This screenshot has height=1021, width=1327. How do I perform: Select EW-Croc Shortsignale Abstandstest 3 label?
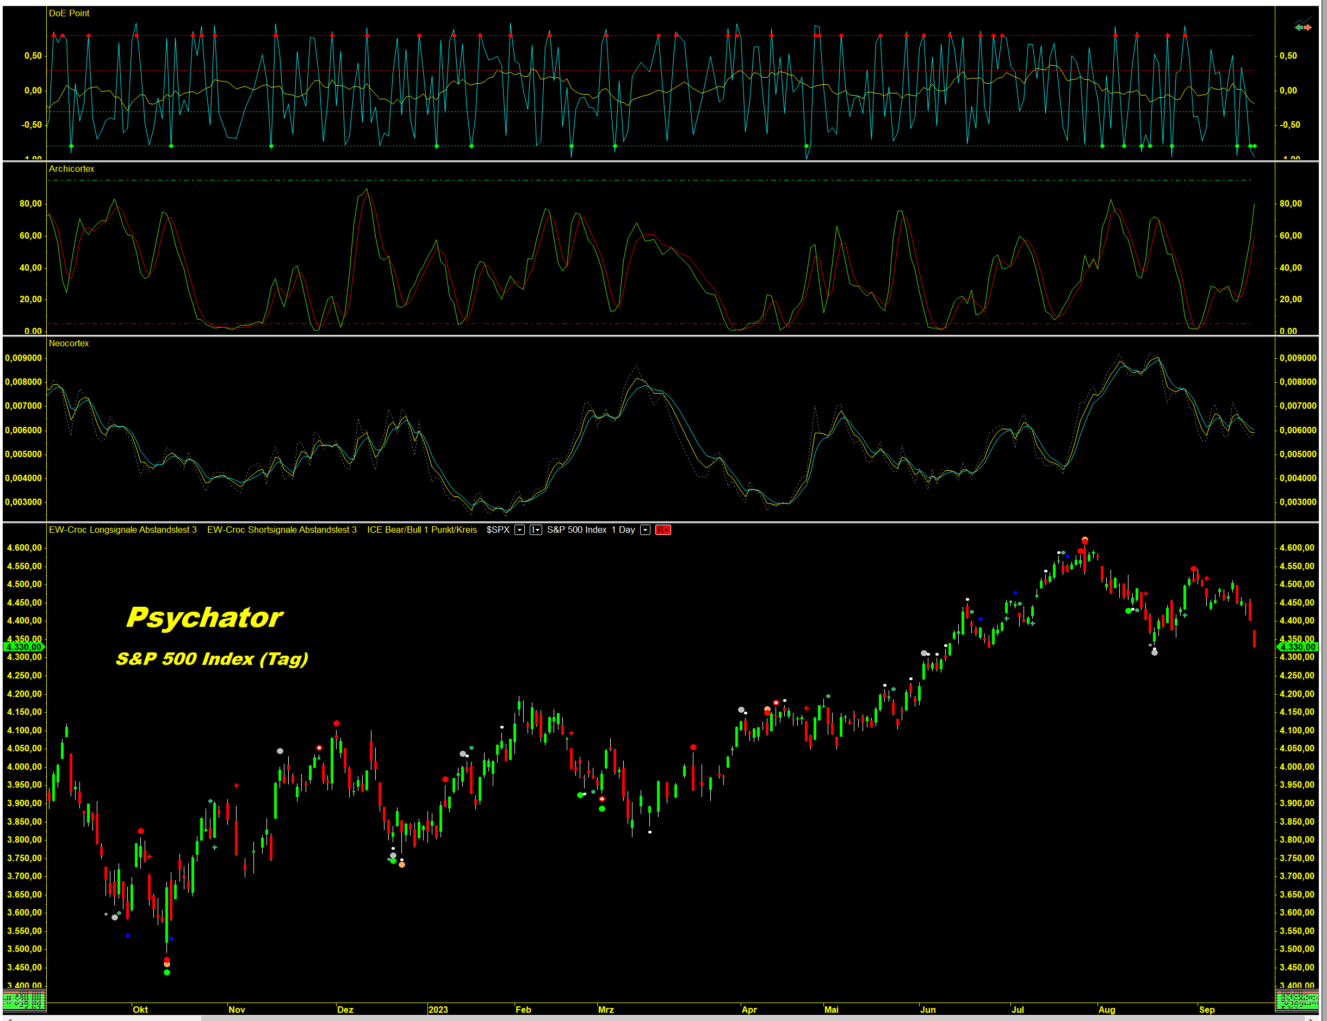point(282,530)
